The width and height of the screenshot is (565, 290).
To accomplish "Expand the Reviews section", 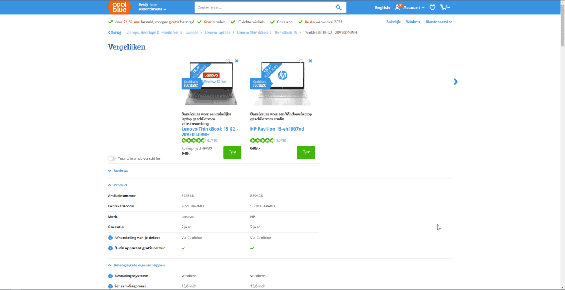I will click(118, 171).
